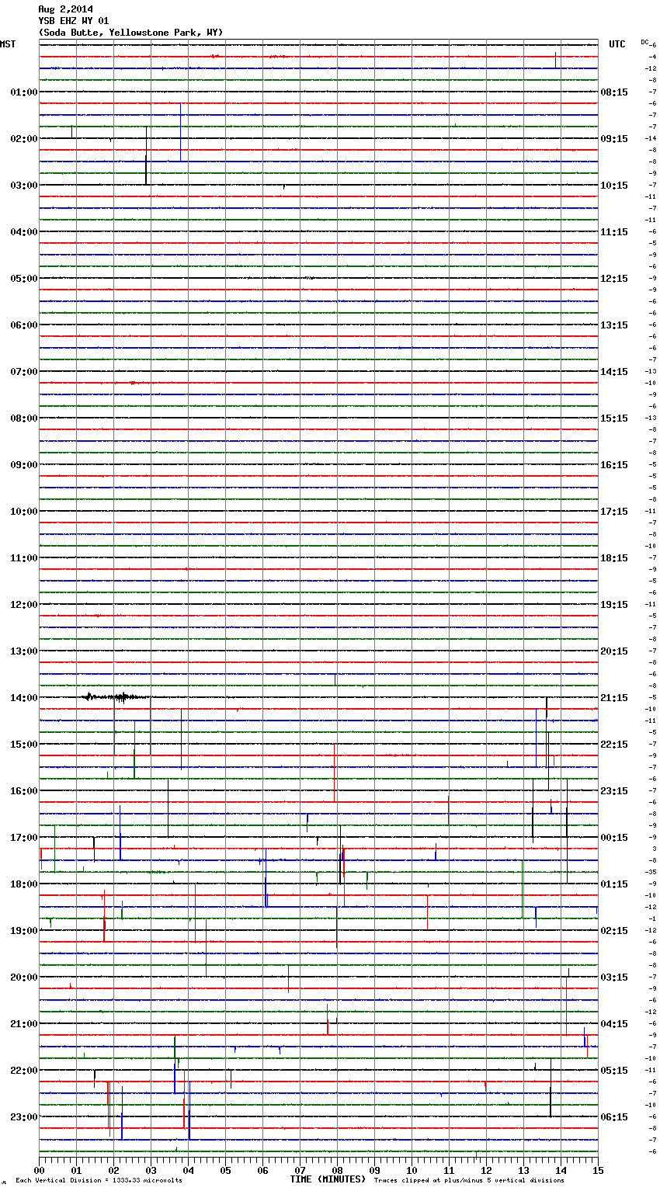Click the date label 'Aug 2,2014'

pos(65,9)
